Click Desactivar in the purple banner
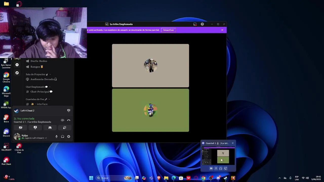This screenshot has width=324, height=182. click(168, 30)
